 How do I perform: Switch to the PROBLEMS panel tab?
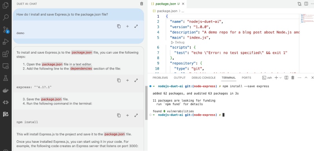tap(160, 77)
